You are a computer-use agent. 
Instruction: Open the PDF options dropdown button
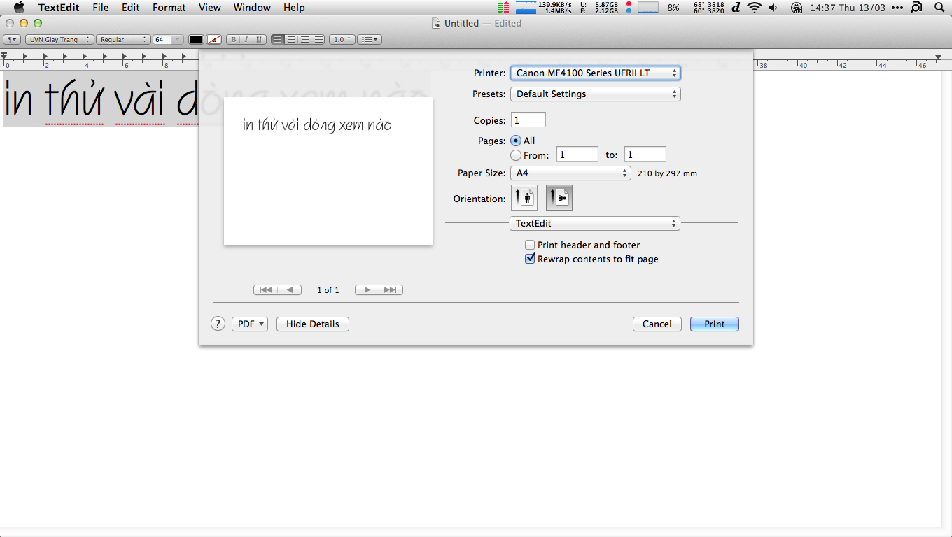pos(250,324)
